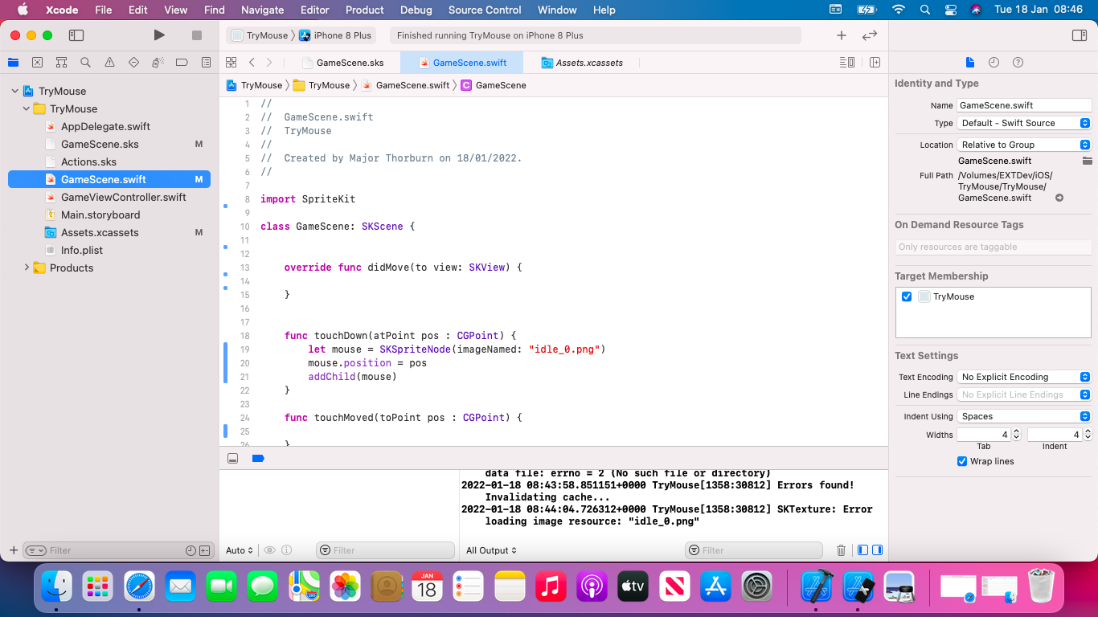Open the Indent Using dropdown

click(x=1024, y=416)
